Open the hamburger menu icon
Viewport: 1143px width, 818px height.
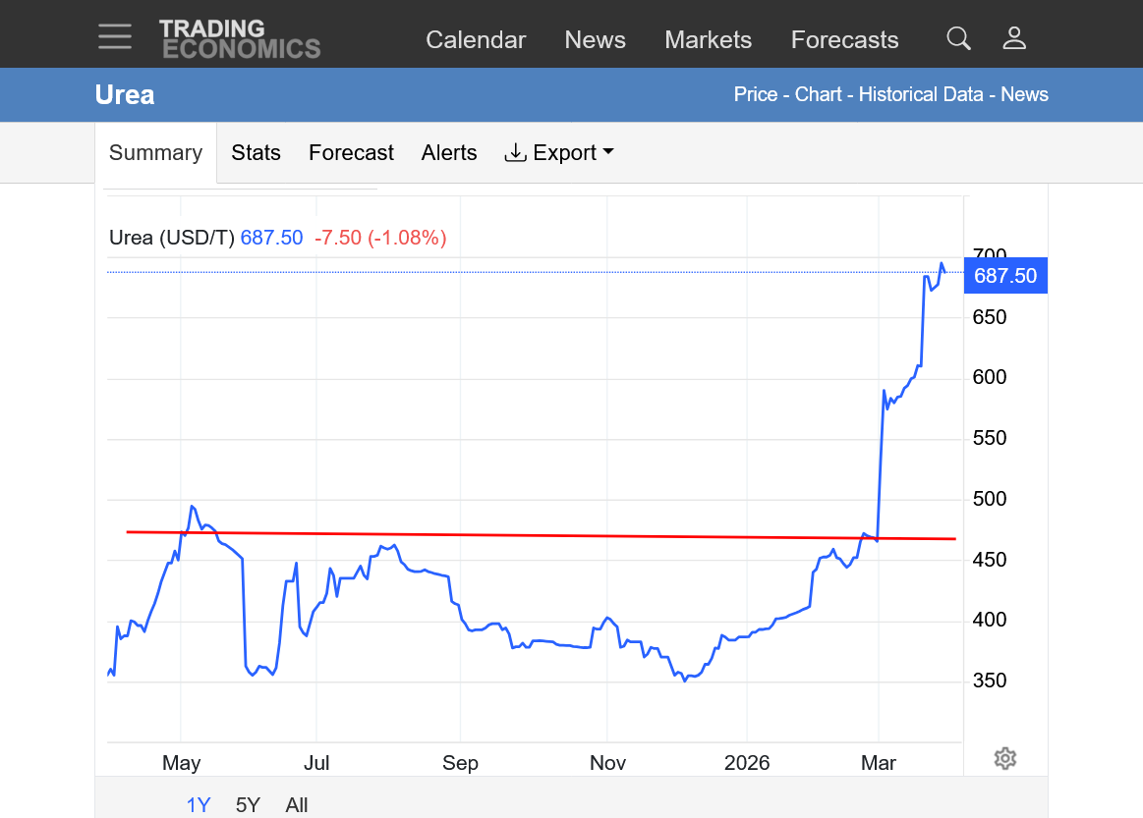point(115,36)
